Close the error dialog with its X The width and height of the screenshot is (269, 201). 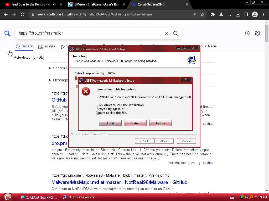click(185, 79)
